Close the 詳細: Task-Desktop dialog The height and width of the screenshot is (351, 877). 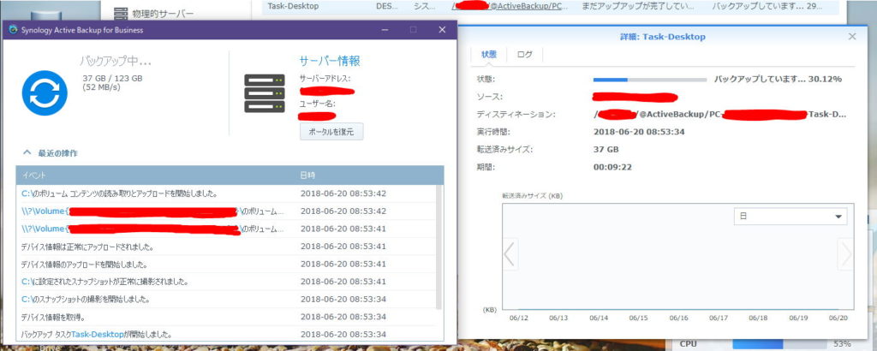pyautogui.click(x=852, y=36)
